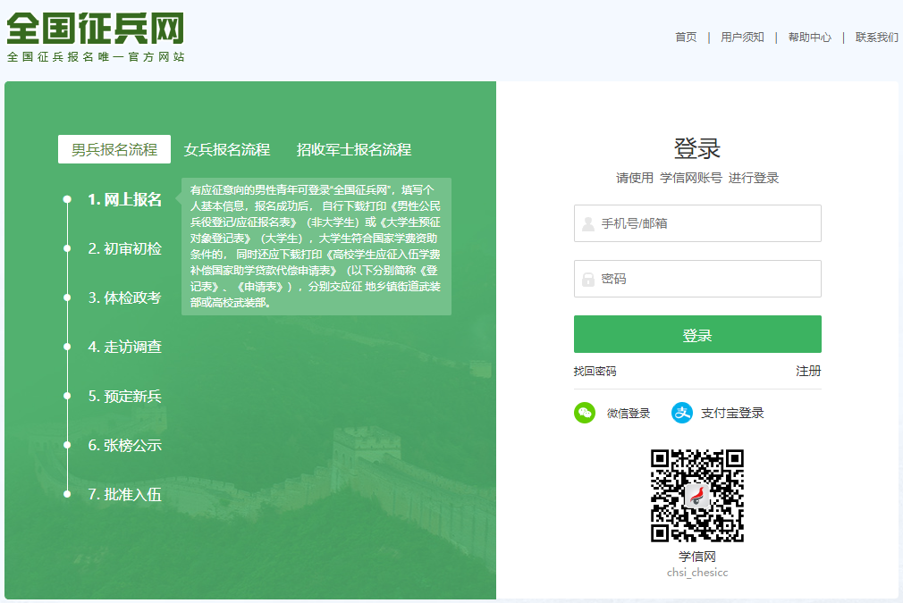This screenshot has height=603, width=903.
Task: Go to 首页 in top navigation
Action: 686,37
